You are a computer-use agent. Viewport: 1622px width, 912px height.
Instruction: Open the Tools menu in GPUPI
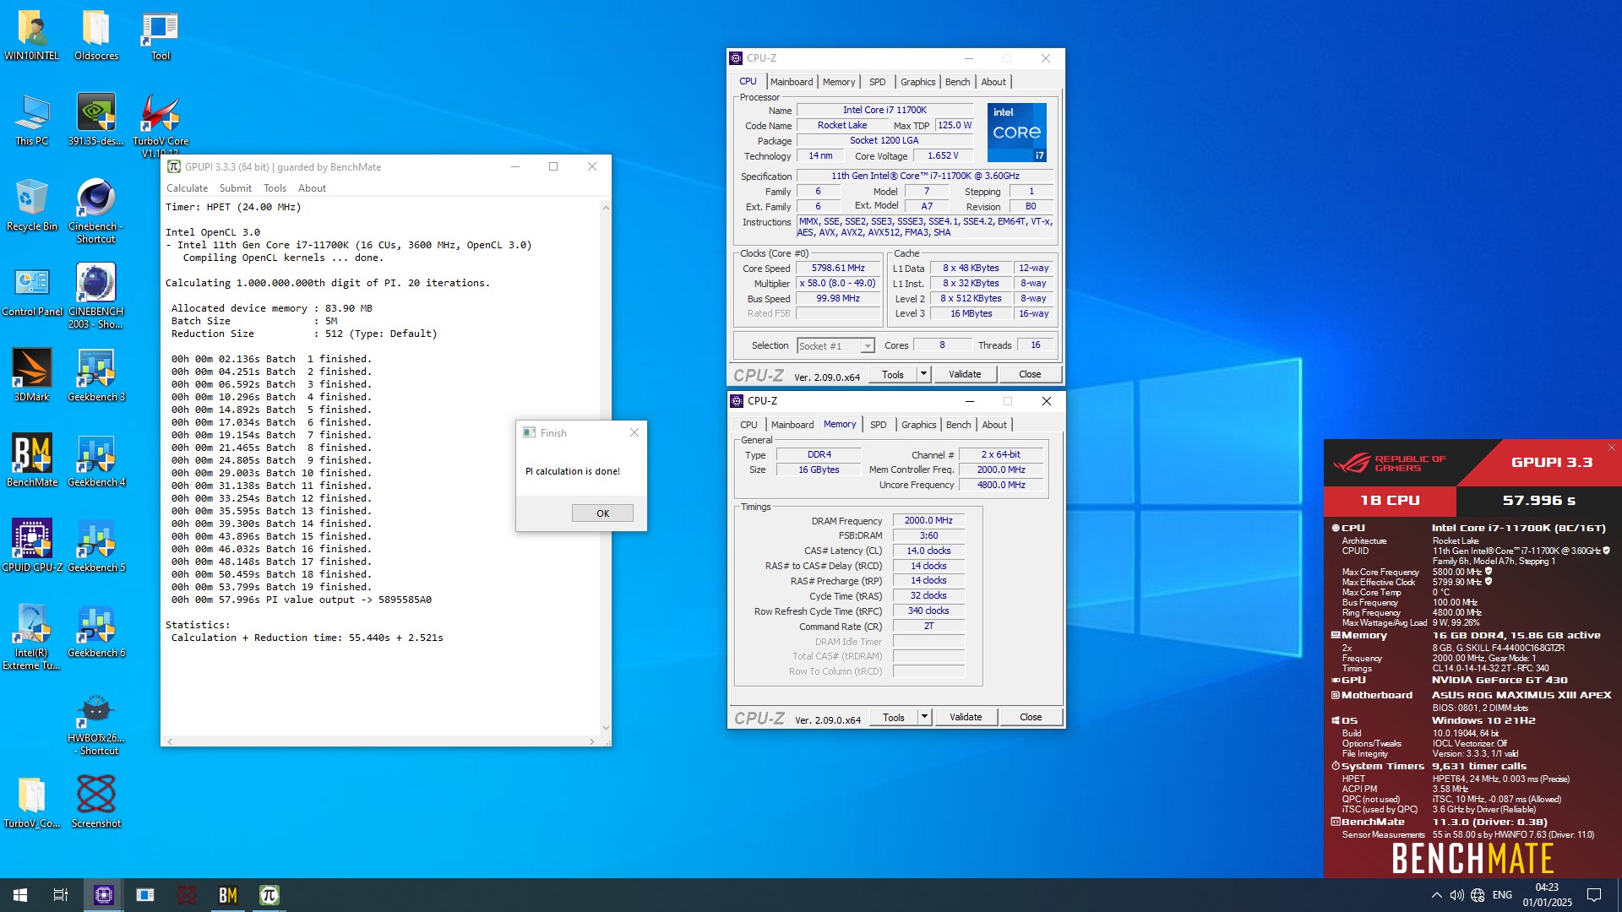click(275, 188)
